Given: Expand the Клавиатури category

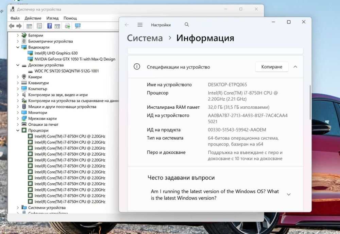Looking at the screenshot, I should [18, 83].
